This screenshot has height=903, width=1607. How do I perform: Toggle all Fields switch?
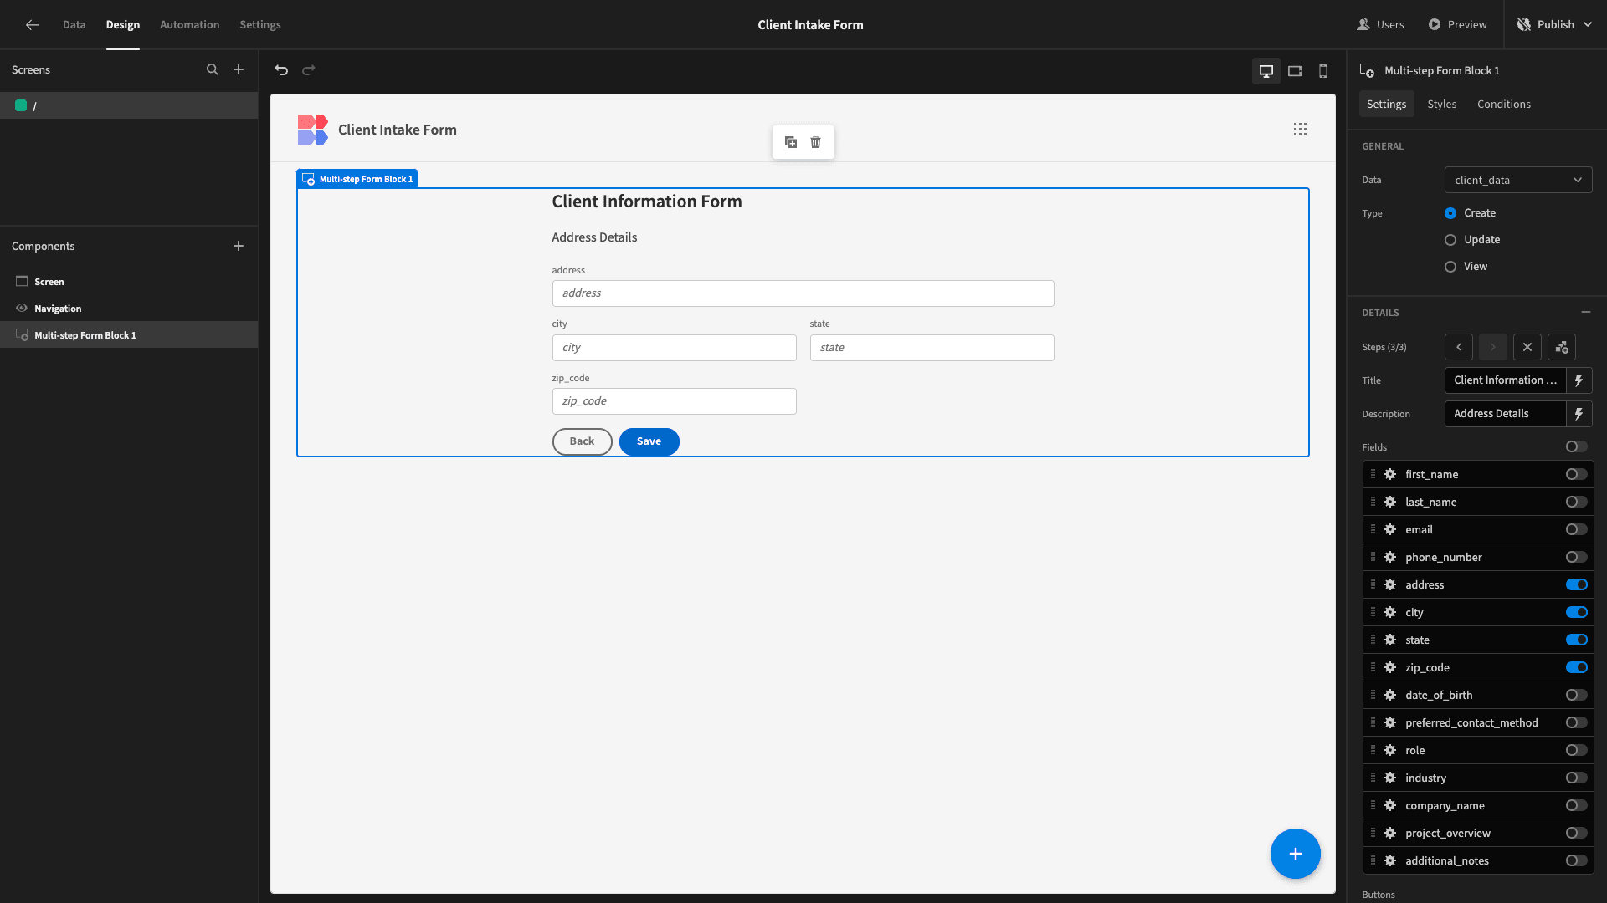tap(1577, 447)
